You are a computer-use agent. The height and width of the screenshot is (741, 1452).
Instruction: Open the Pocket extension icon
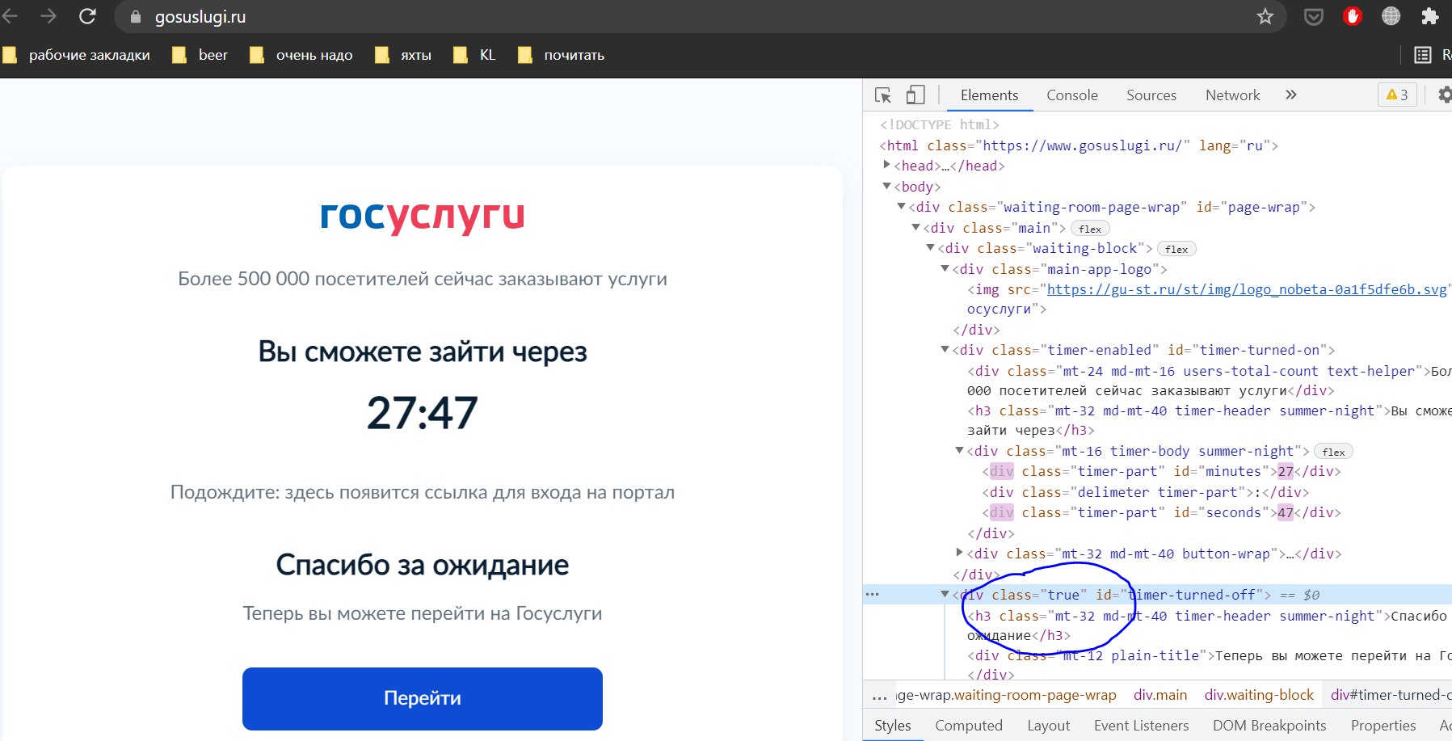(x=1314, y=16)
